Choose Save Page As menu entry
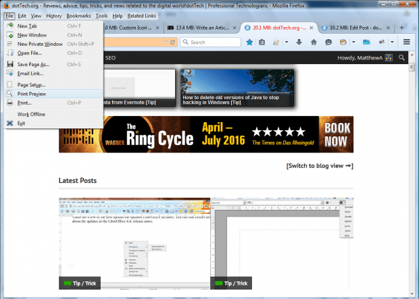Screen dimensions: 419x299 click(x=53, y=64)
